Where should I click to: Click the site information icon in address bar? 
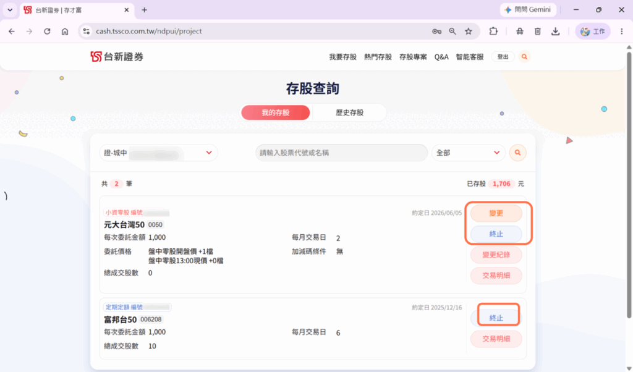[86, 32]
